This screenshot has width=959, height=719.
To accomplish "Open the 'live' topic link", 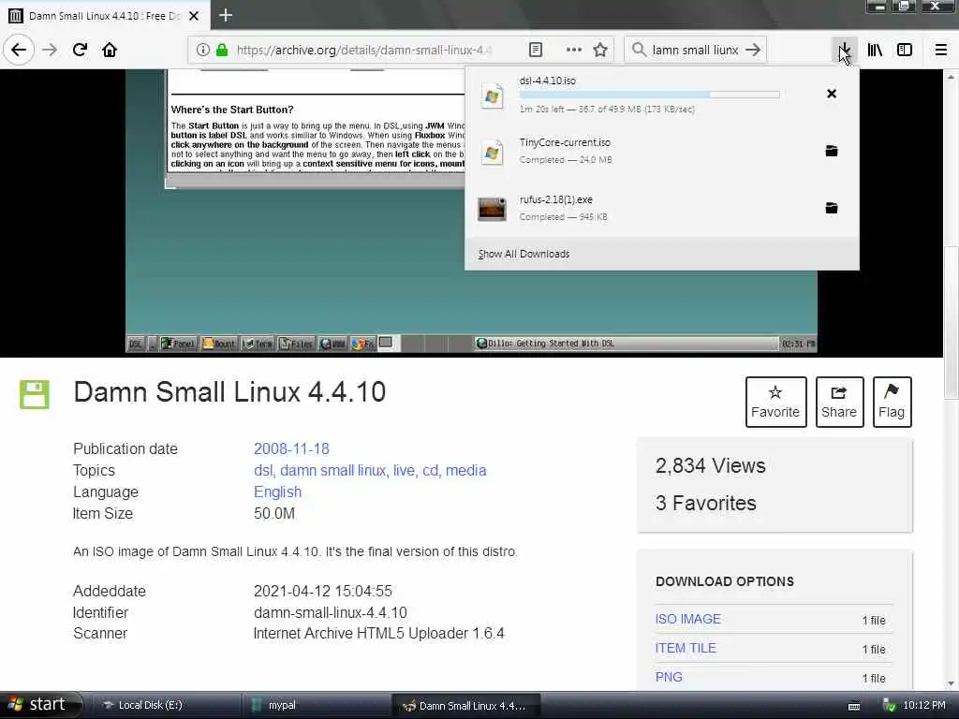I will tap(405, 470).
